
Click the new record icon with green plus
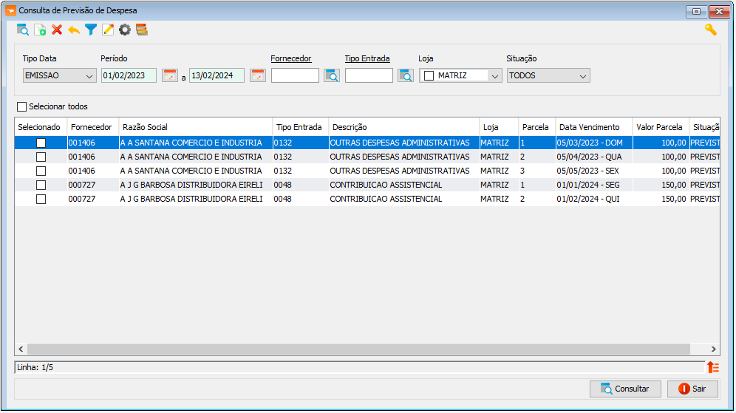tap(41, 30)
